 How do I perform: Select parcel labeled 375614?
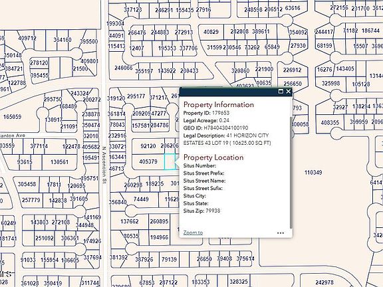pyautogui.click(x=245, y=258)
